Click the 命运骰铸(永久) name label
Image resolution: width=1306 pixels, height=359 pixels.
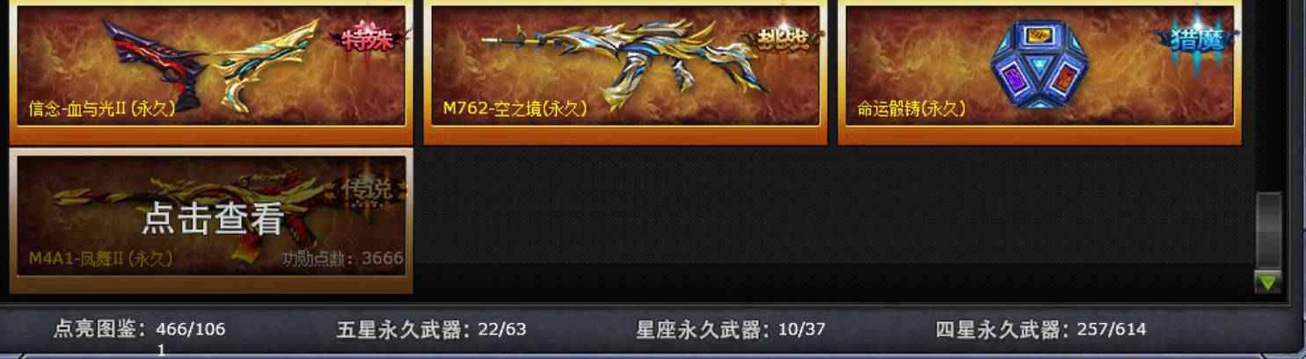[911, 110]
